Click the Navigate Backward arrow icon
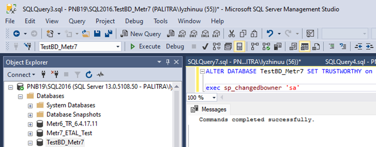 [x=16, y=34]
